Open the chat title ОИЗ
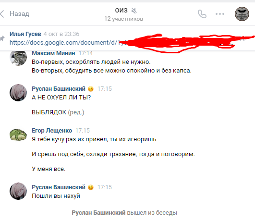The height and width of the screenshot is (220, 255). pyautogui.click(x=121, y=11)
